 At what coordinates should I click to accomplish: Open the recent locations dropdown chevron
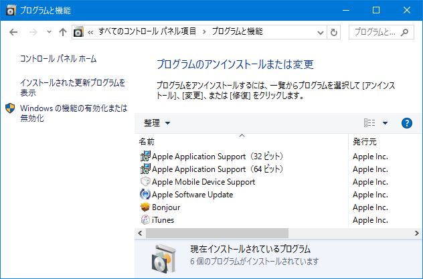(49, 32)
